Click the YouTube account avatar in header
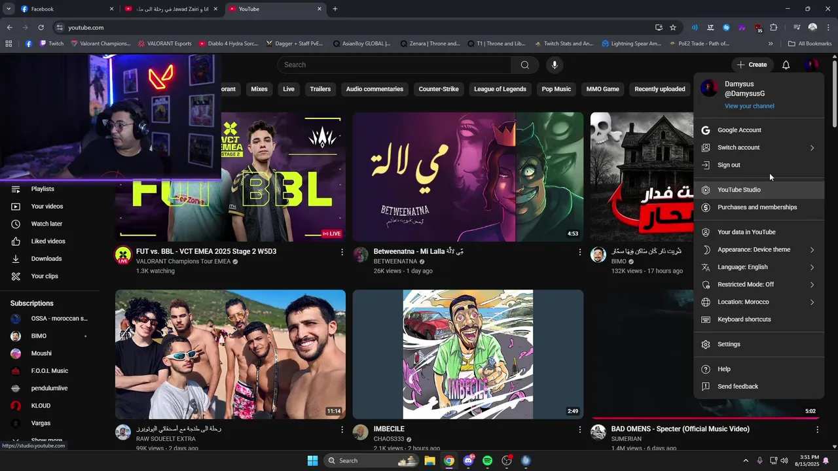 812,65
